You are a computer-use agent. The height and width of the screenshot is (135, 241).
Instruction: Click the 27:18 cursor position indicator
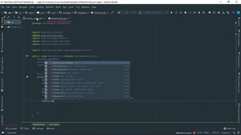(199, 133)
